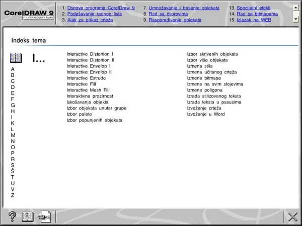Viewport: 302px width, 226px height.
Task: Jump to index letter A
Action: (13, 69)
